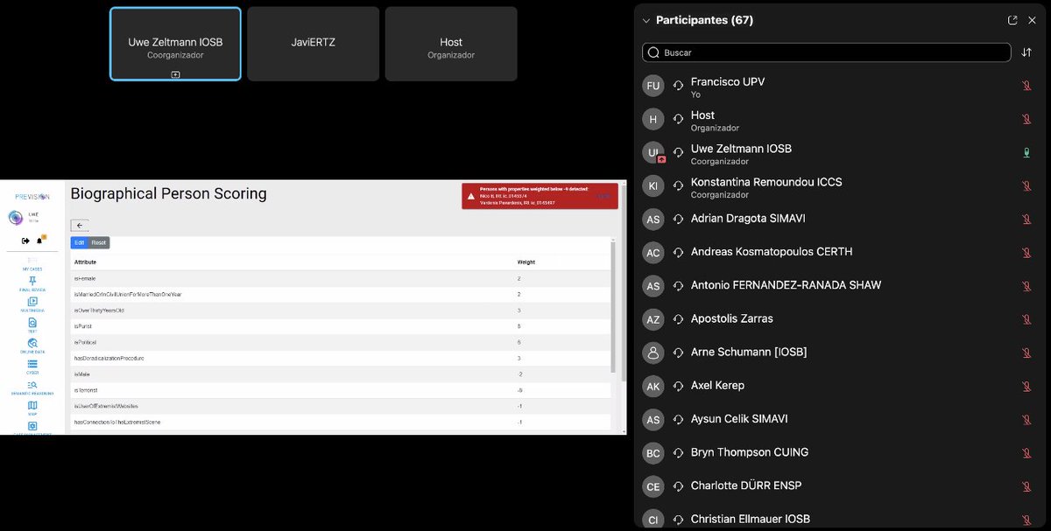Click the hasDeradicalizationProcedure attribute row
The height and width of the screenshot is (531, 1051).
(x=340, y=358)
